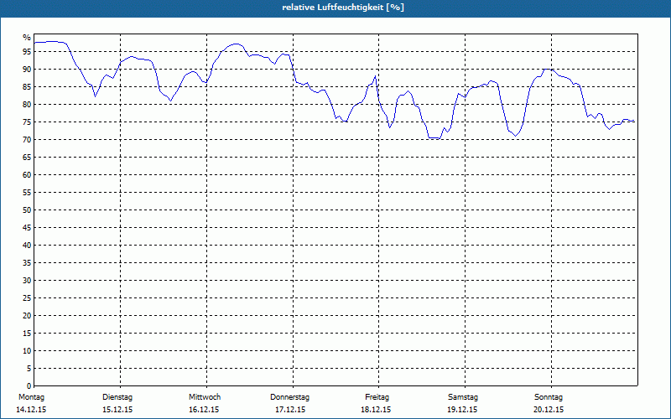Click the y-axis value '80'
This screenshot has height=419, width=671.
[27, 104]
